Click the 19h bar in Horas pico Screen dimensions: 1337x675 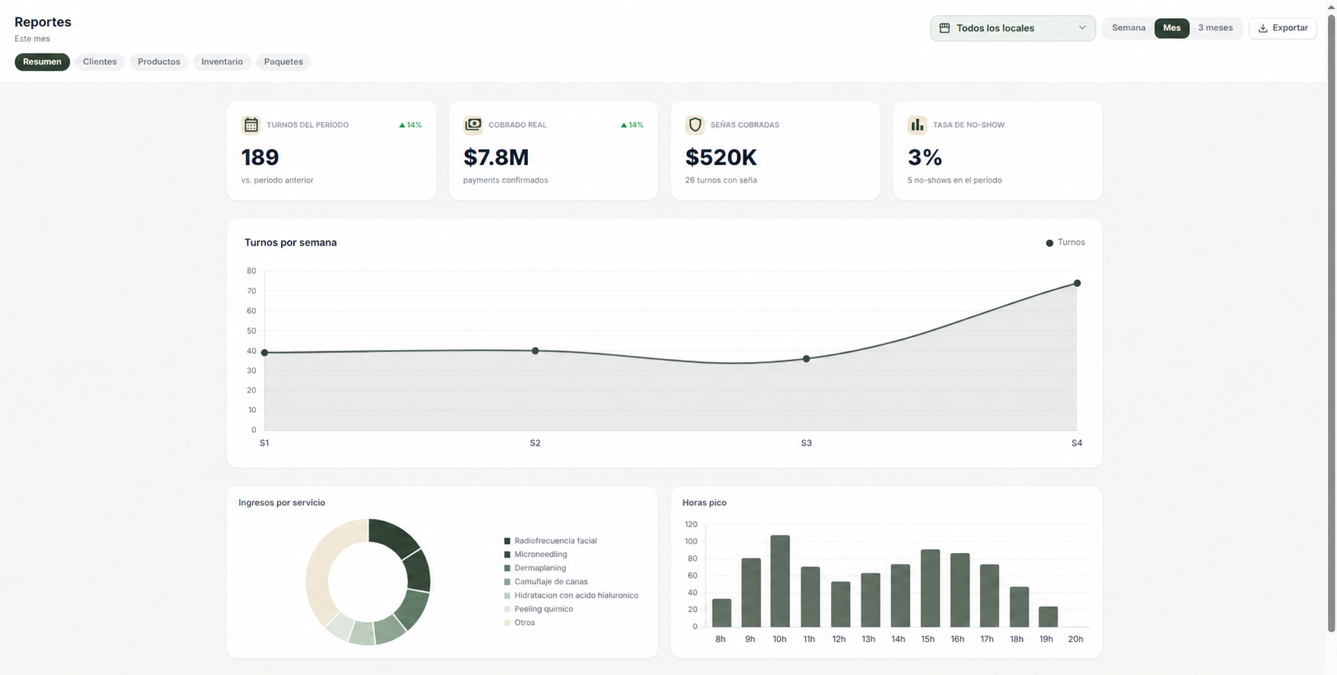(x=1048, y=617)
